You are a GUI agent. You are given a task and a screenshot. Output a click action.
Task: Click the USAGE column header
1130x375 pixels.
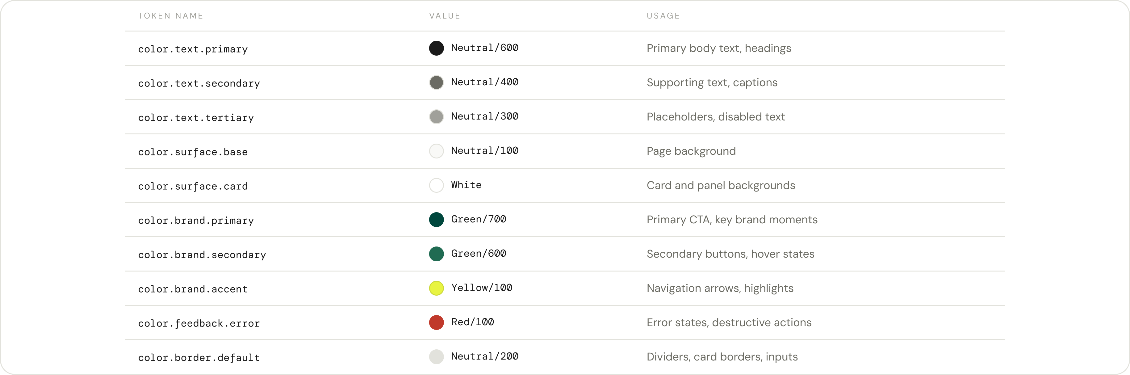[663, 16]
